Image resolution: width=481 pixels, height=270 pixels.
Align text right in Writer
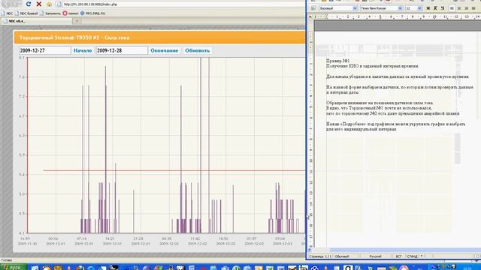point(466,8)
